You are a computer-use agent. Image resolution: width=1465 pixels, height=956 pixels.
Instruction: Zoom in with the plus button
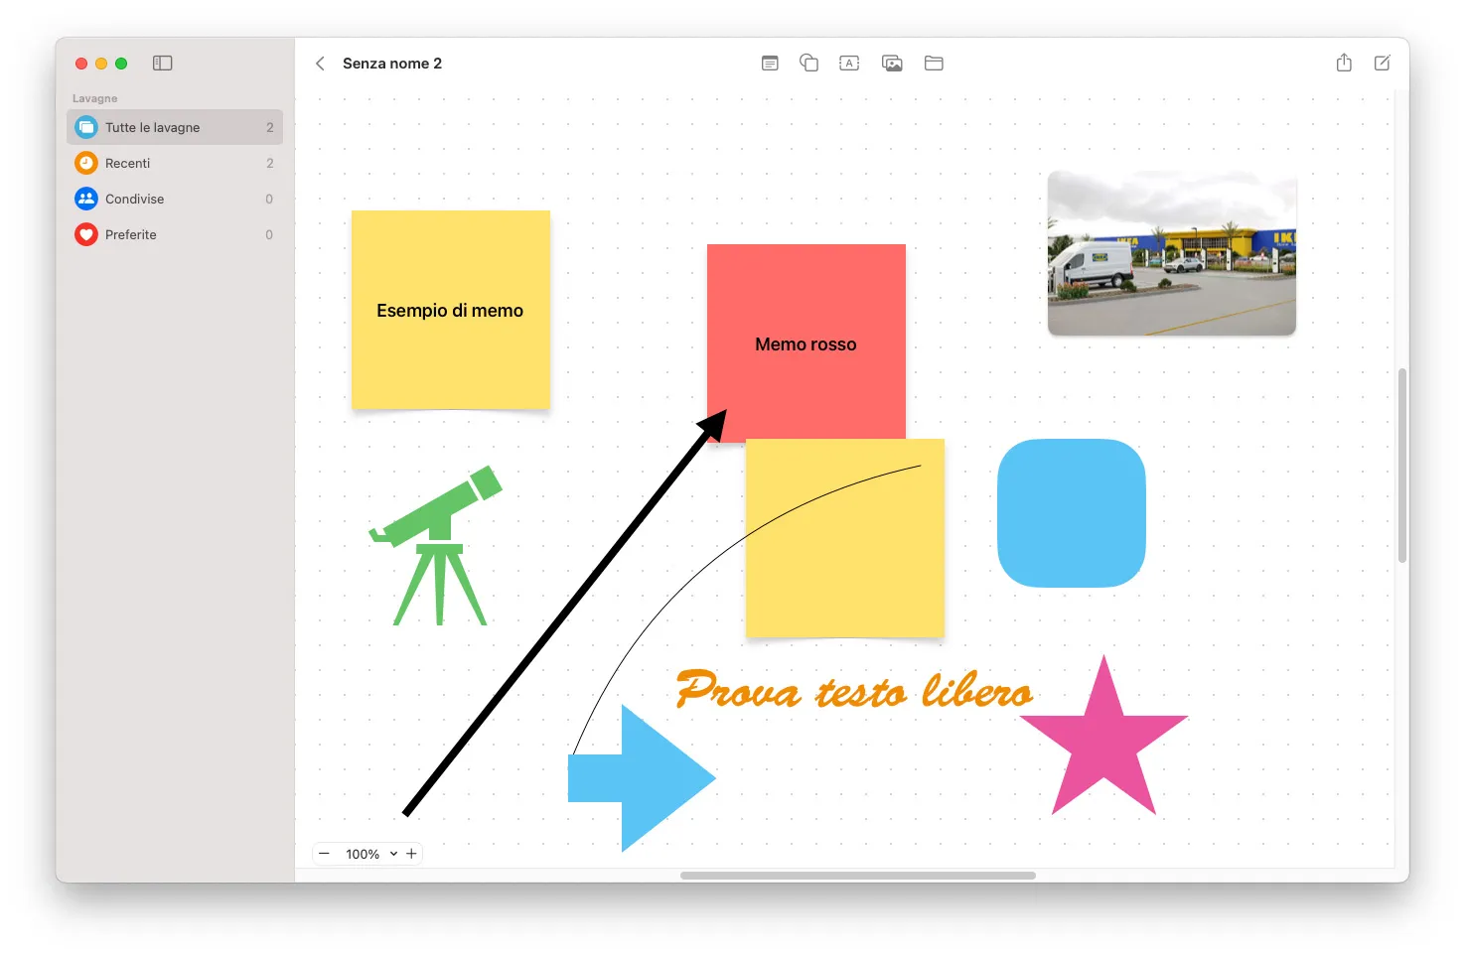coord(411,853)
